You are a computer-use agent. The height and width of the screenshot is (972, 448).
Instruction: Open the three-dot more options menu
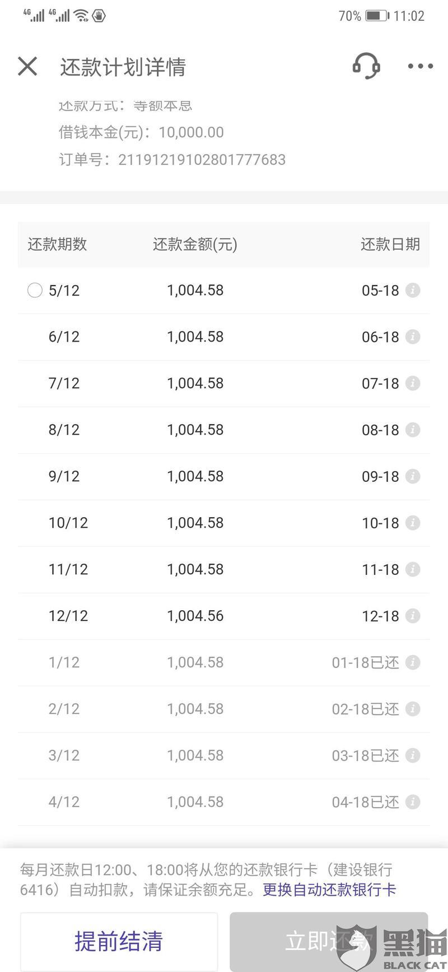(x=420, y=66)
